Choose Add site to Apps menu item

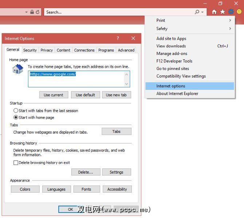point(190,39)
